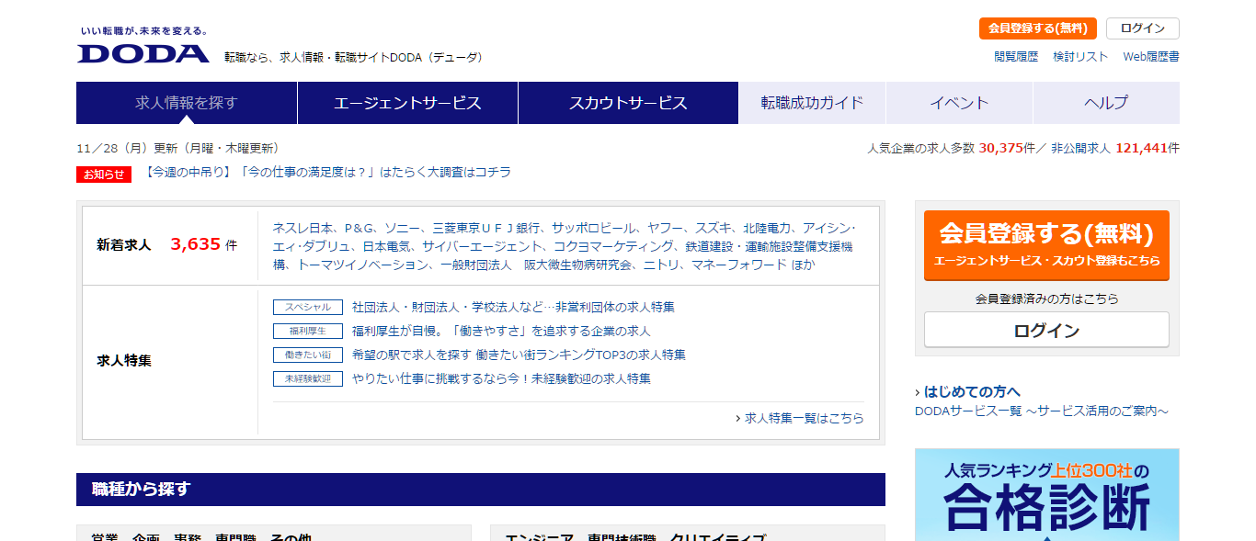Open DODAサービス一覧 service guide link
This screenshot has width=1256, height=541.
[x=1042, y=411]
